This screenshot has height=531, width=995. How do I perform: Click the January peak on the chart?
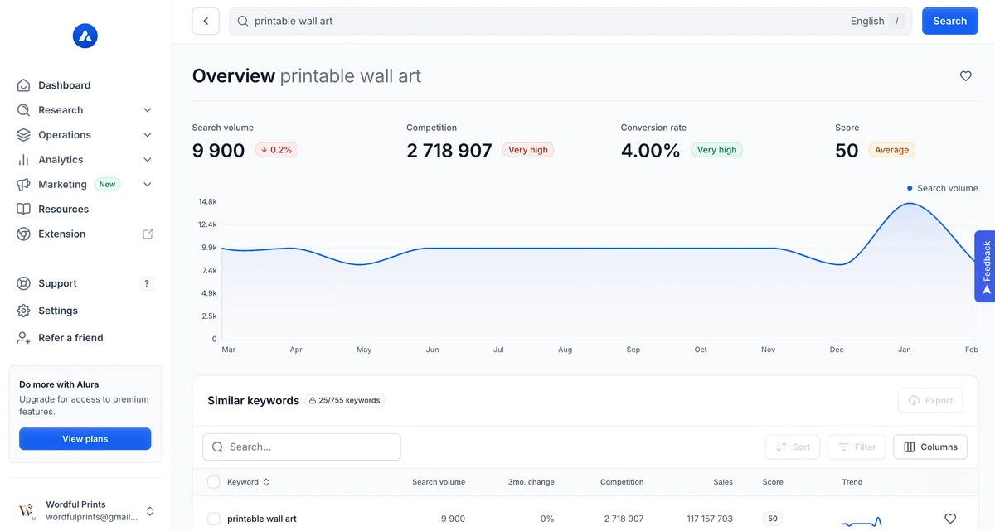[910, 203]
